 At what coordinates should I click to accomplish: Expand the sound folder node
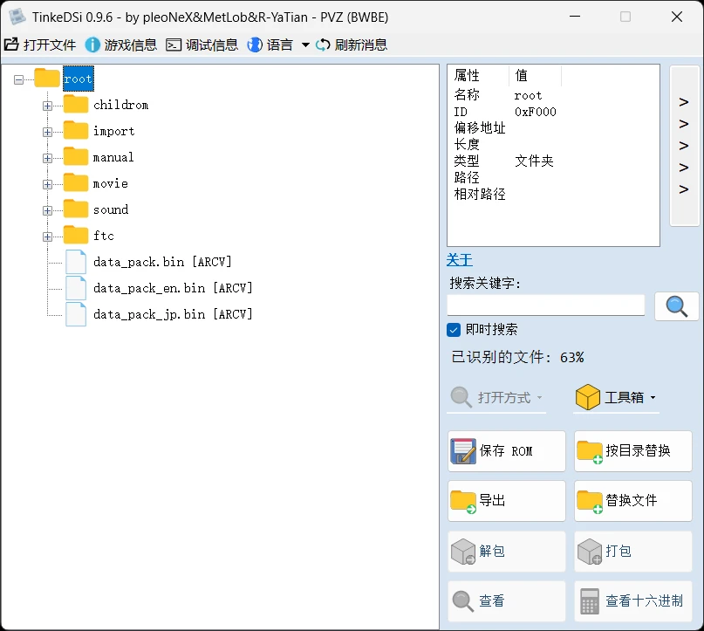[x=48, y=210]
